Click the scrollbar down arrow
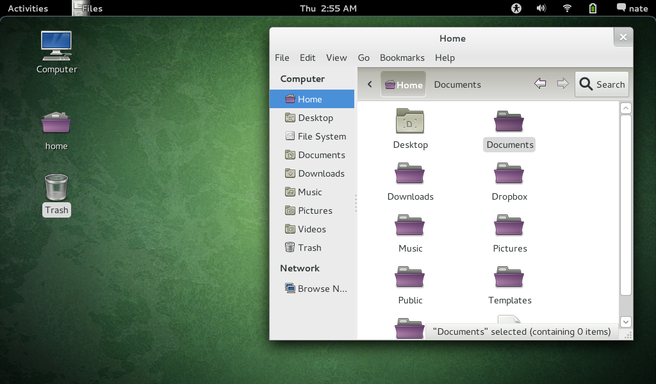The height and width of the screenshot is (384, 656). 625,322
